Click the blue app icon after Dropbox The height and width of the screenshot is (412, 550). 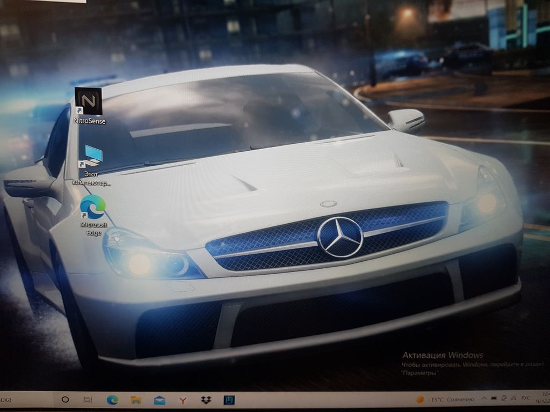click(229, 400)
